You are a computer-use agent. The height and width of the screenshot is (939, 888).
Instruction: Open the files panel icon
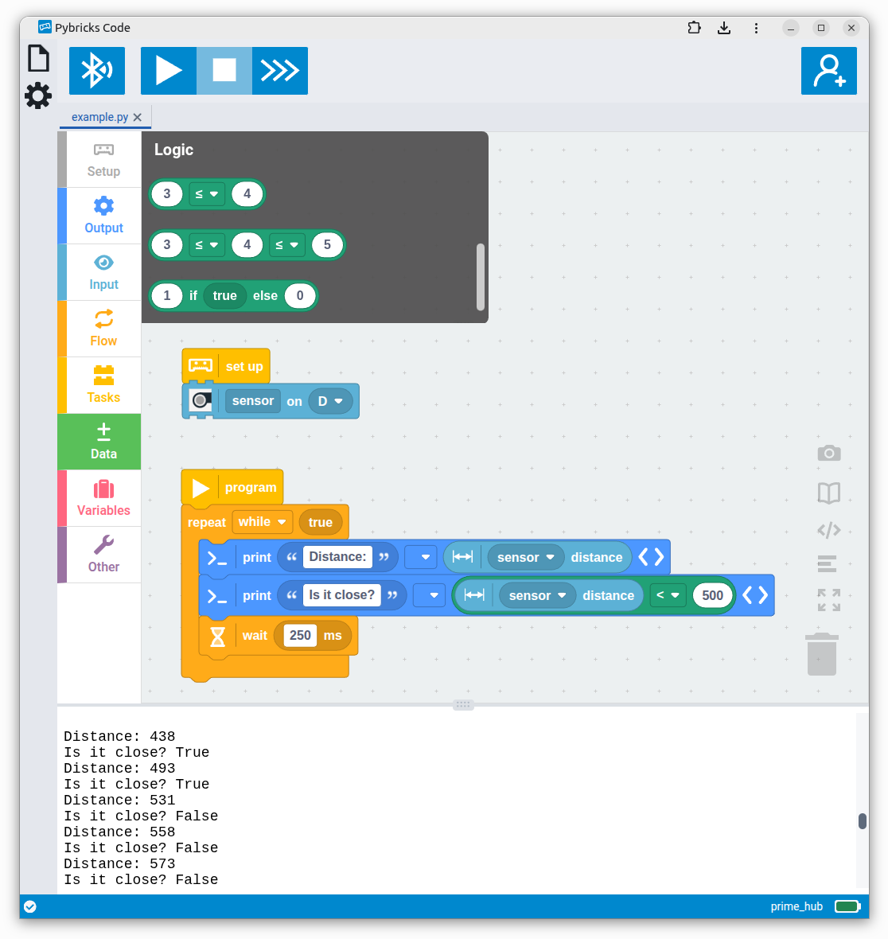tap(38, 59)
